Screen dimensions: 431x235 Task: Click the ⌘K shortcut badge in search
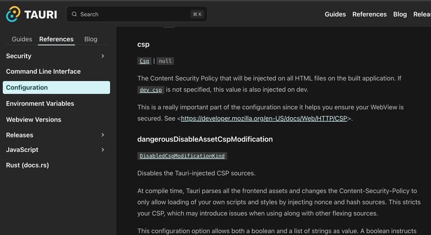[x=197, y=14]
